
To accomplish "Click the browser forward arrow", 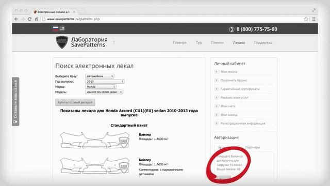I will (23, 19).
